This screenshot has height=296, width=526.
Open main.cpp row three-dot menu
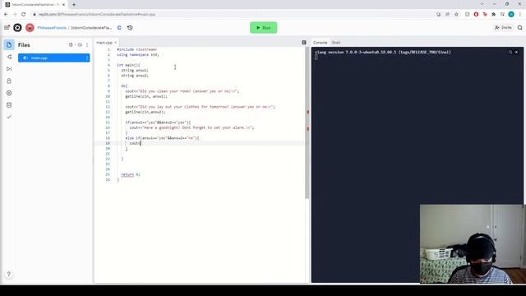tap(87, 58)
